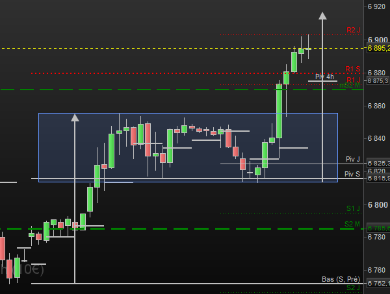This screenshot has width=390, height=294.
Task: Click the 6 880 axis value
Action: (376, 73)
